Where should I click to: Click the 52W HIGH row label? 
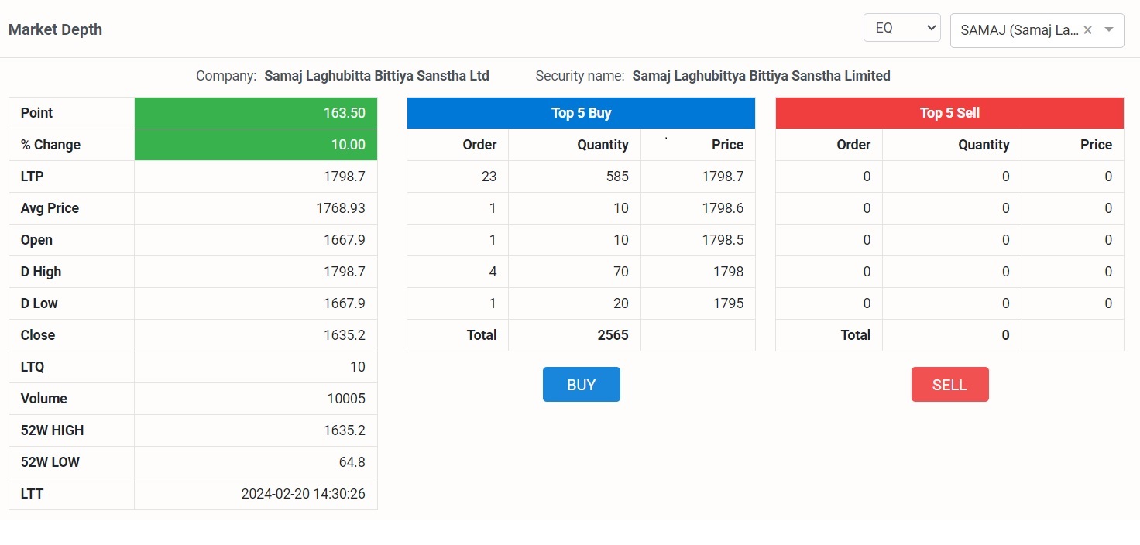52,430
